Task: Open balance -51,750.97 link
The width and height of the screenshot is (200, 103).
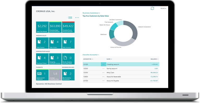Action: [x=154, y=80]
